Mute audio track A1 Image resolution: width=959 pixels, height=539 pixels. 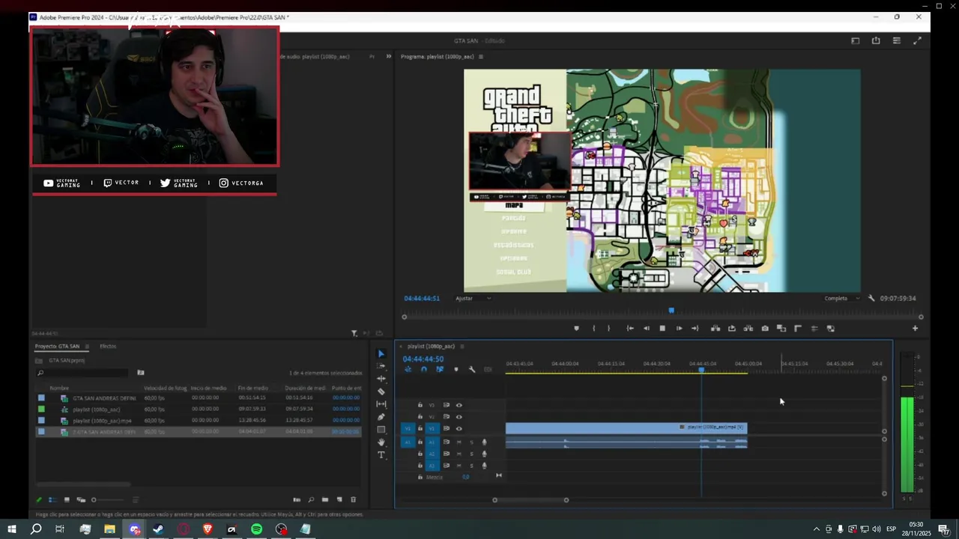[x=459, y=442]
